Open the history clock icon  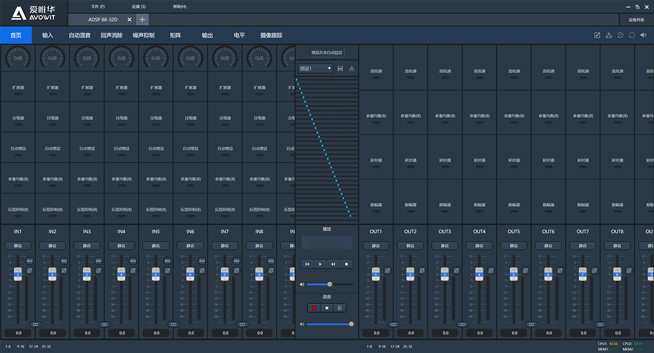pyautogui.click(x=620, y=35)
